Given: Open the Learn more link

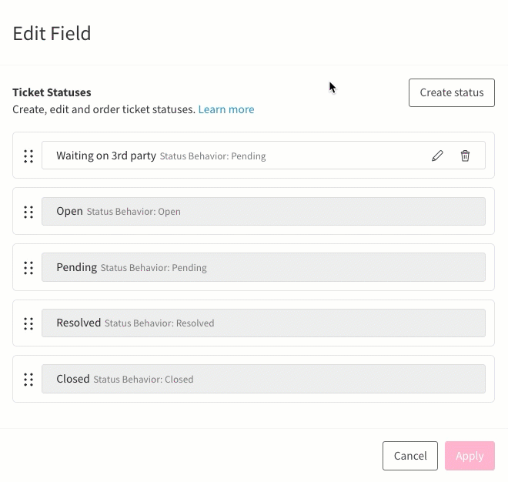Looking at the screenshot, I should pos(226,109).
